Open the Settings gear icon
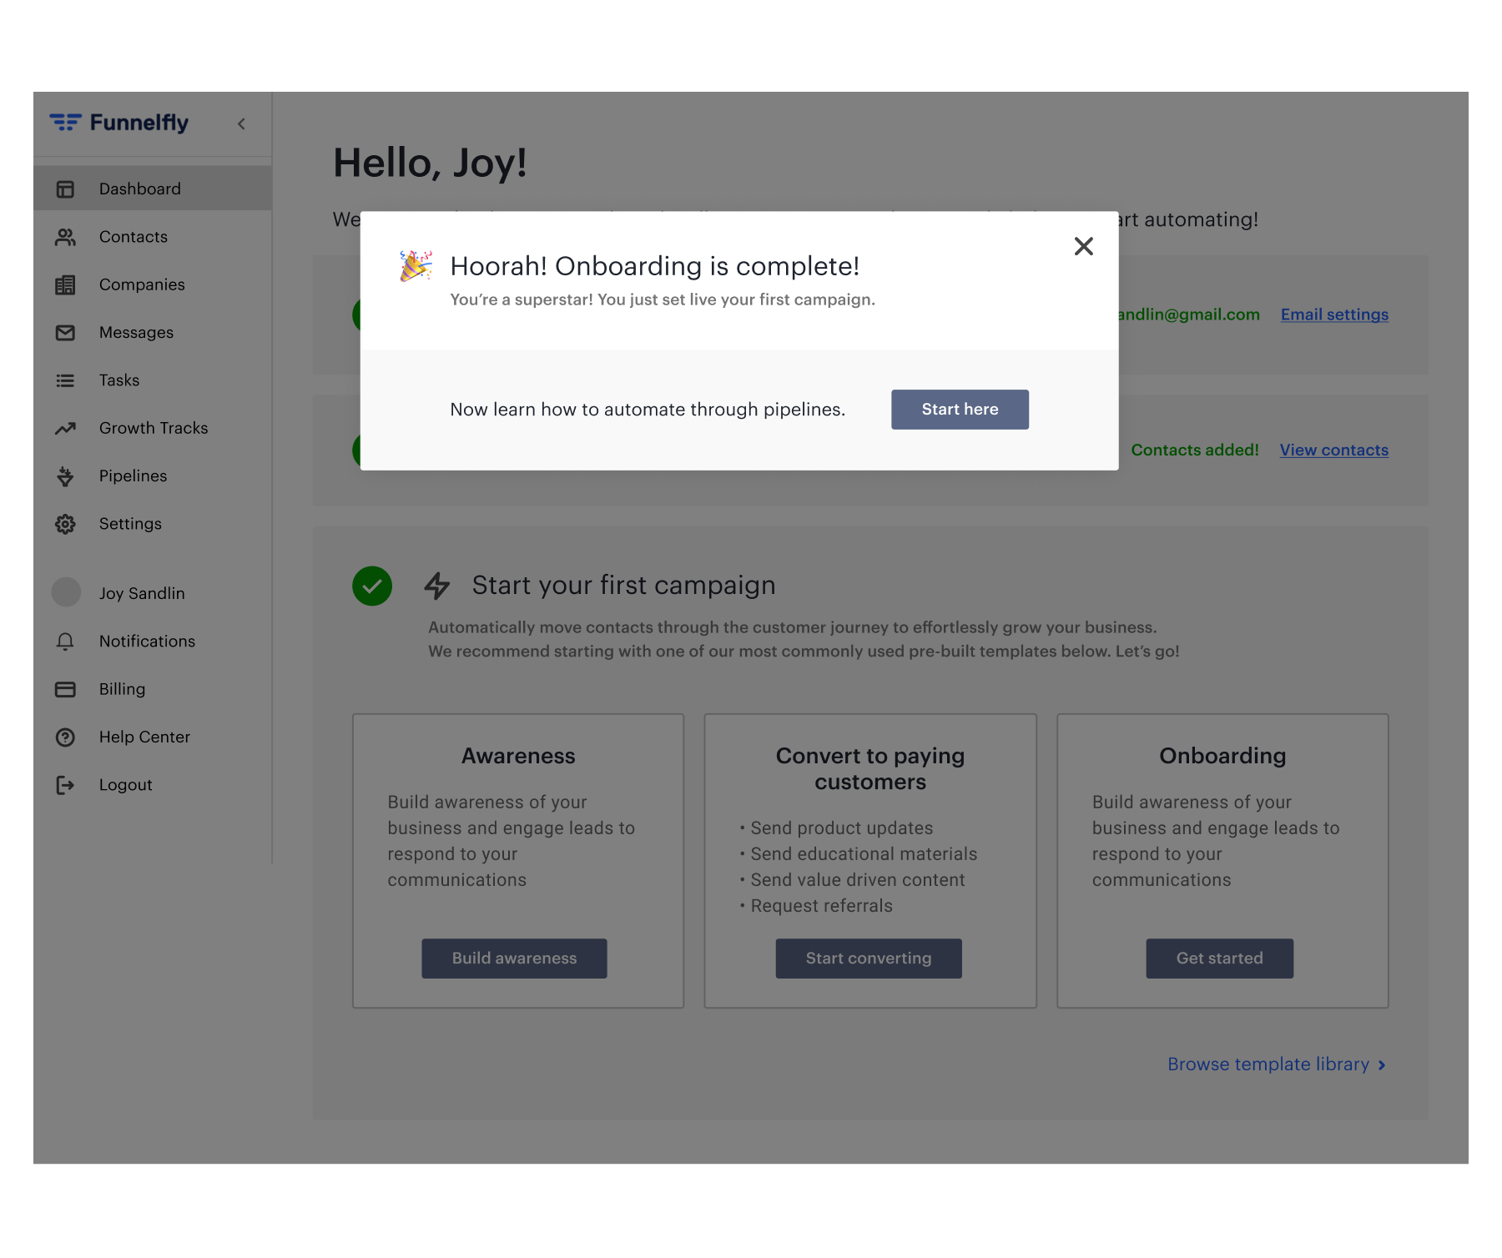The height and width of the screenshot is (1258, 1502). tap(65, 524)
